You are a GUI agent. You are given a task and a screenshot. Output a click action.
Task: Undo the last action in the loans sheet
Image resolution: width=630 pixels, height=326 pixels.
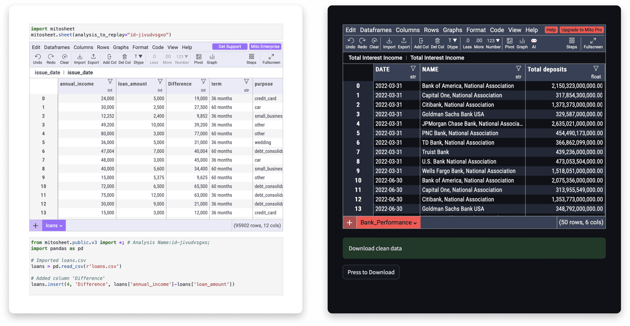(x=37, y=59)
